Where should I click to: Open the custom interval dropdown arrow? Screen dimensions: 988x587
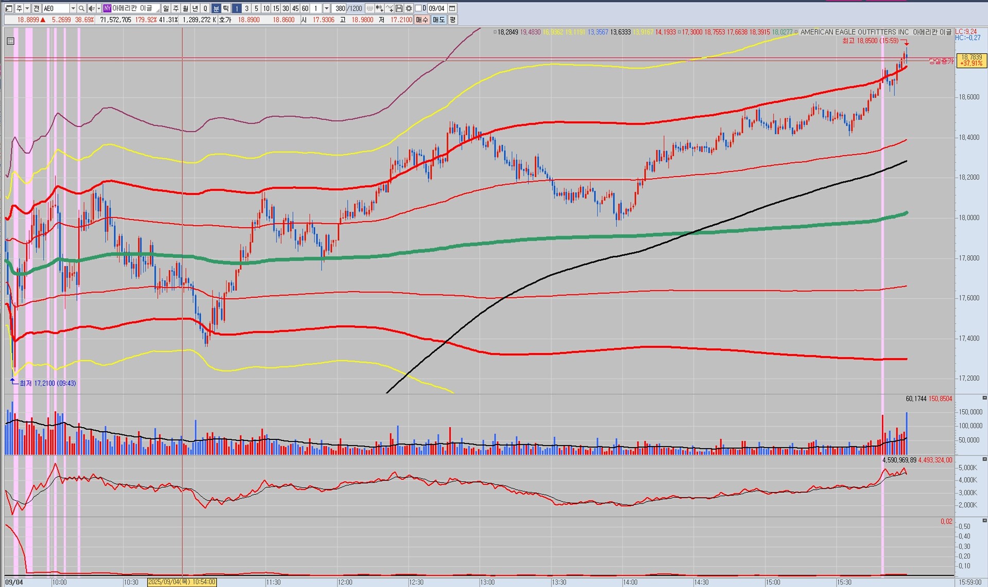click(x=326, y=9)
